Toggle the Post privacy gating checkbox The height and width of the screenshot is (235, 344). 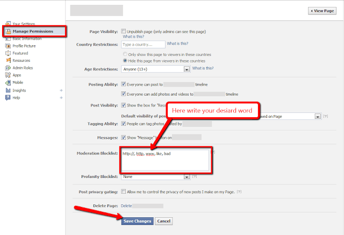[124, 191]
